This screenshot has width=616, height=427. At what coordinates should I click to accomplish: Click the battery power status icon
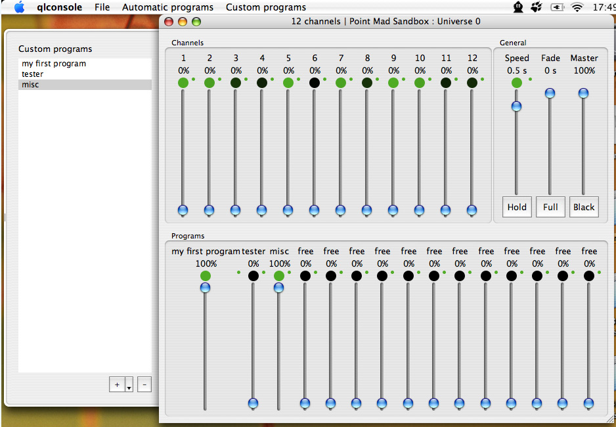click(557, 7)
